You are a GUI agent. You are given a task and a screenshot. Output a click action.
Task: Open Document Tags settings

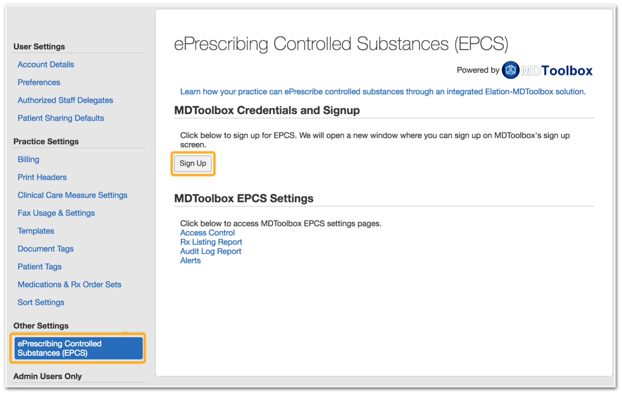coord(45,249)
